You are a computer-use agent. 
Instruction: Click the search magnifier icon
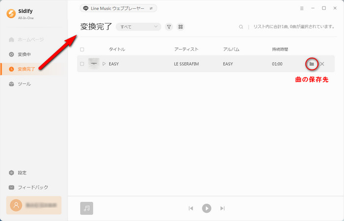(x=241, y=27)
